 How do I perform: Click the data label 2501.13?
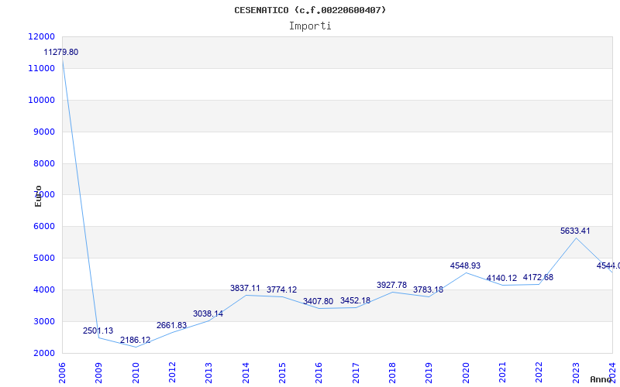(98, 331)
